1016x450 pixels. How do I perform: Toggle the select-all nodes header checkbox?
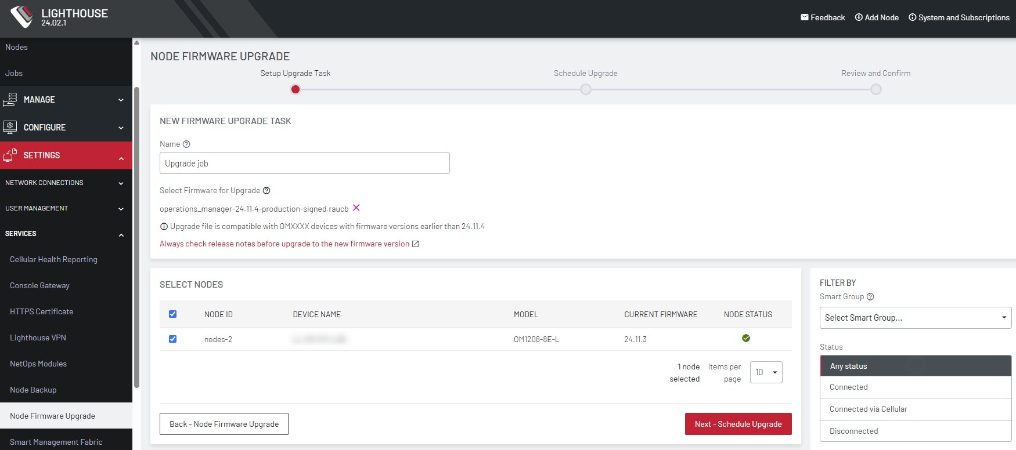tap(172, 314)
